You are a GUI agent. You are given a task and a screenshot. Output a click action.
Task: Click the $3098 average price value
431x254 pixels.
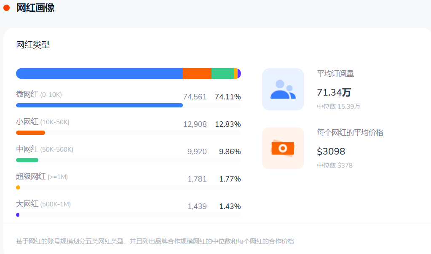(331, 151)
